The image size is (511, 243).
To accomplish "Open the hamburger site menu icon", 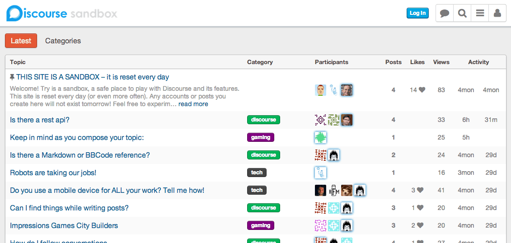I will point(480,13).
